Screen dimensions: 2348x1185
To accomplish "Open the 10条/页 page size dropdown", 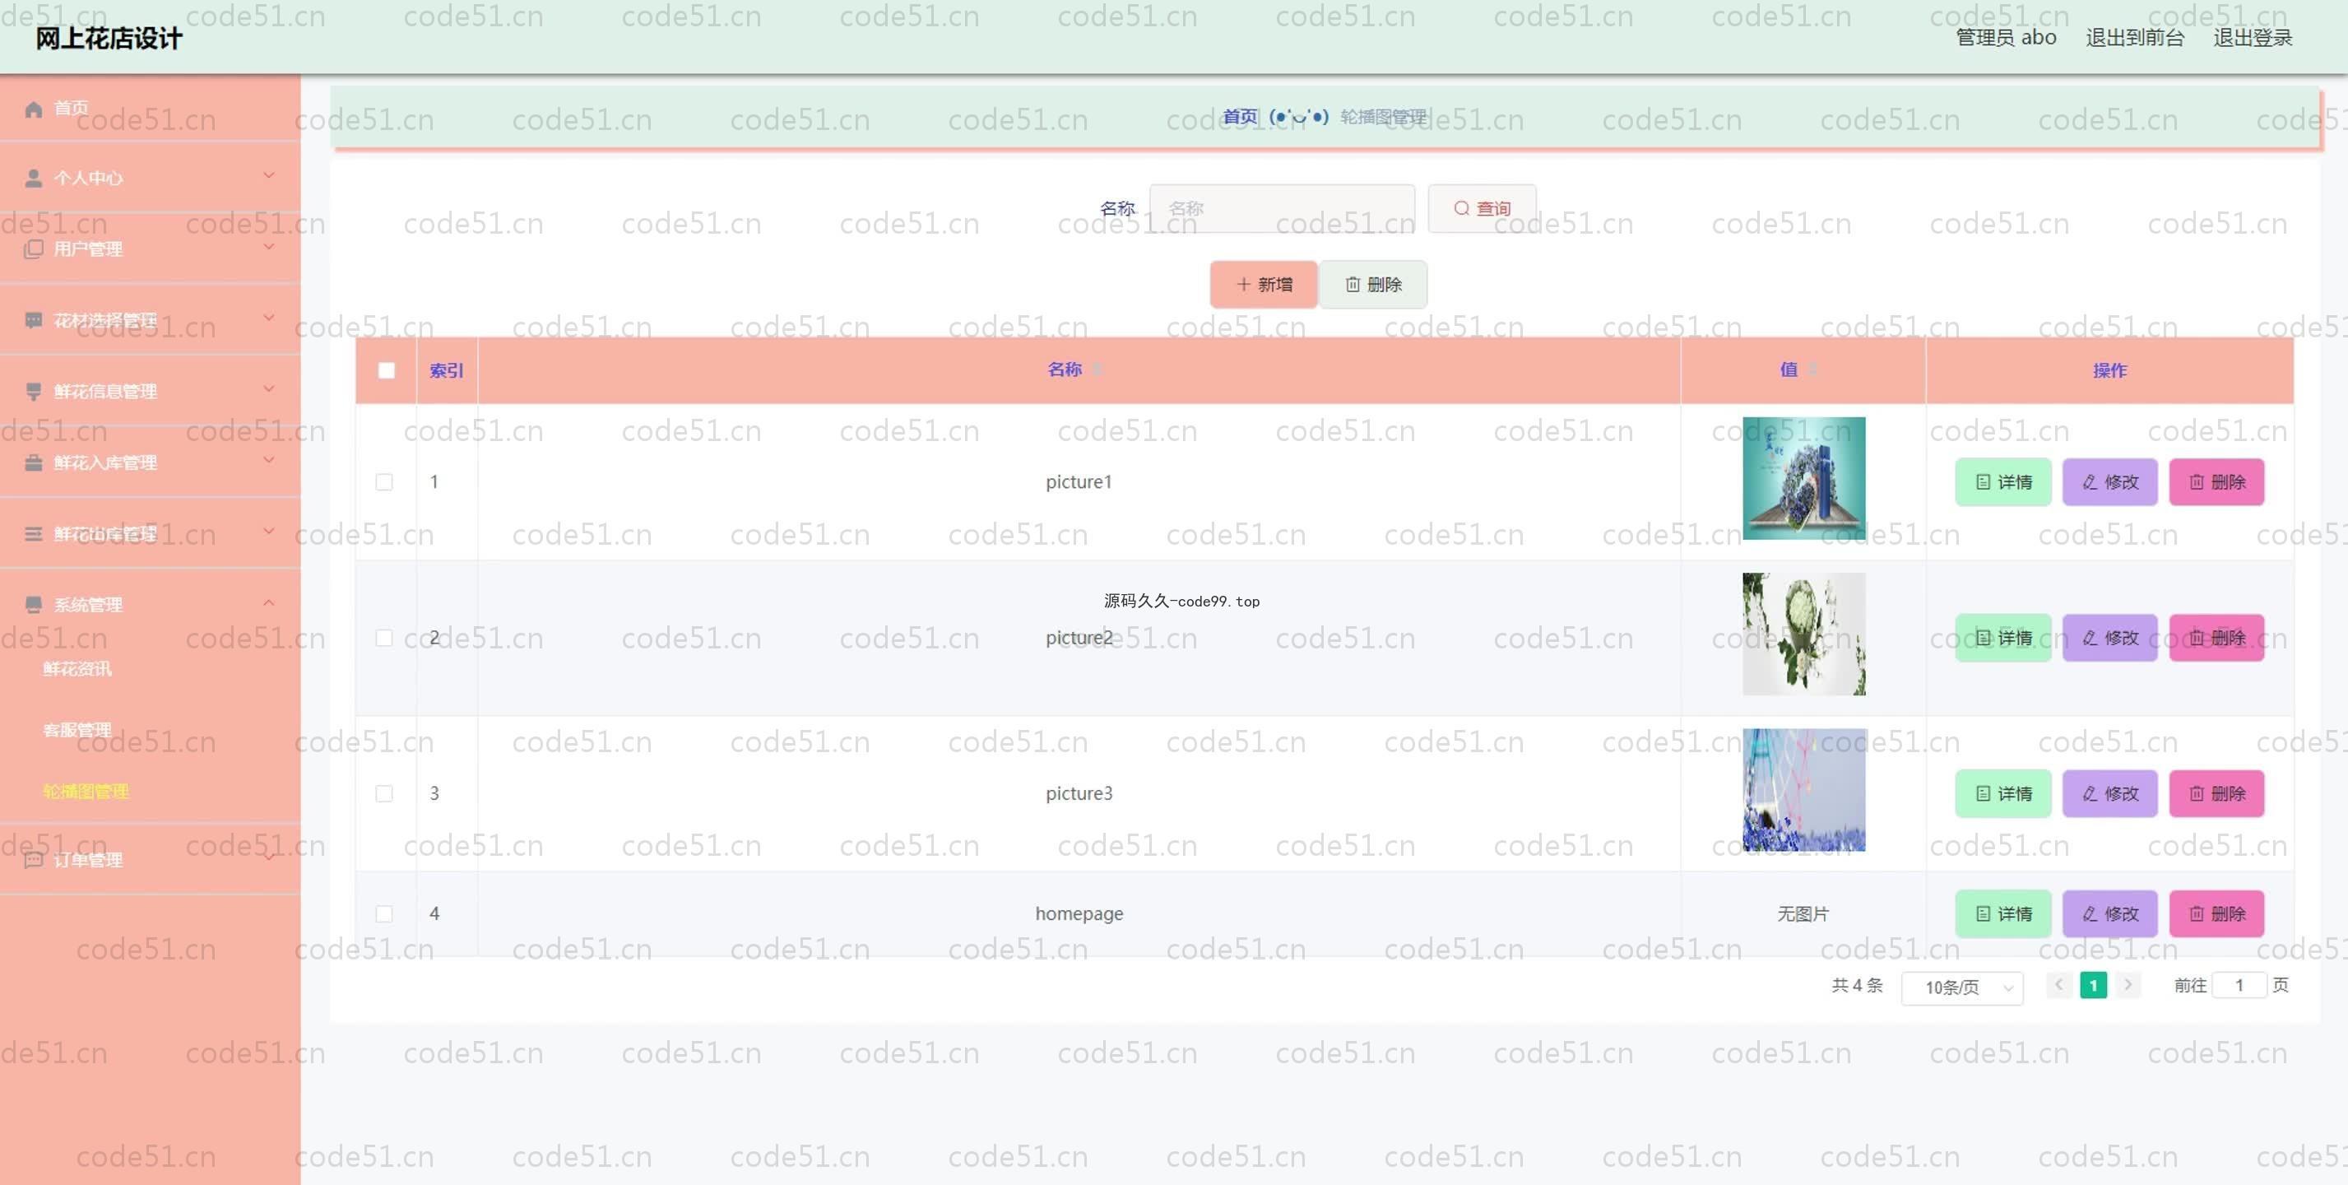I will tap(1961, 987).
